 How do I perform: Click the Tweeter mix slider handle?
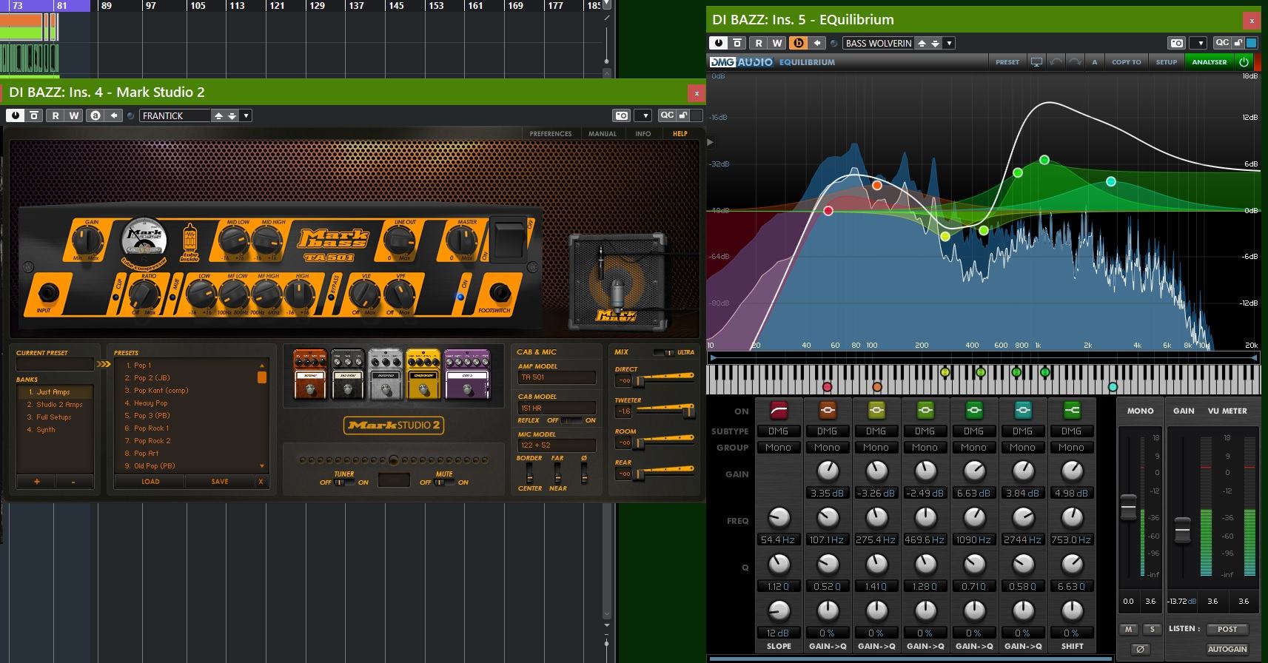[x=688, y=412]
